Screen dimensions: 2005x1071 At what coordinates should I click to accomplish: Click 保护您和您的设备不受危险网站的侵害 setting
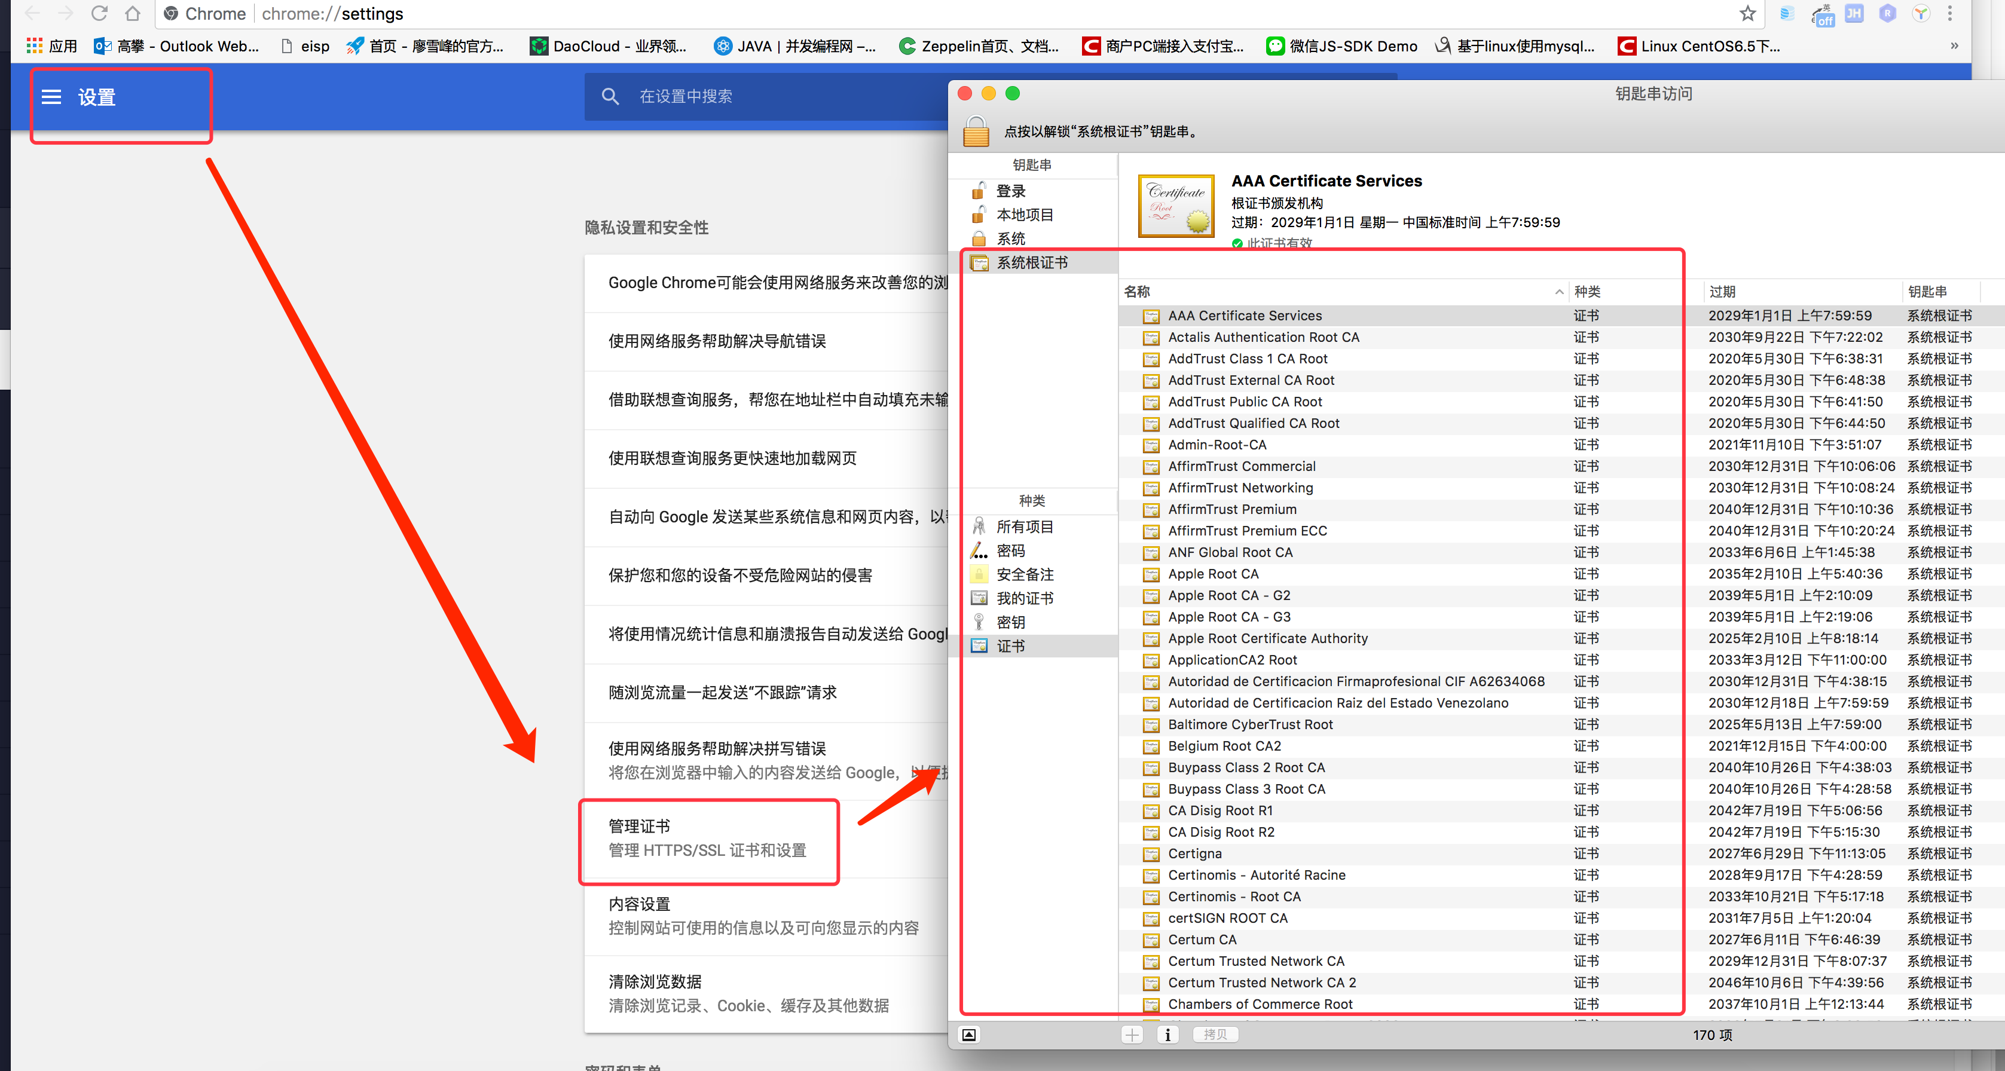[766, 575]
